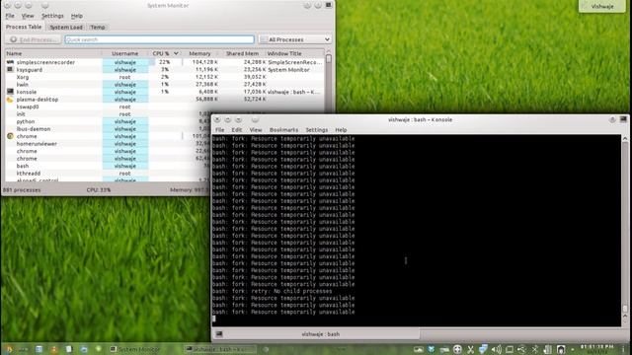Open the Konsole Settings menu

[x=317, y=130]
